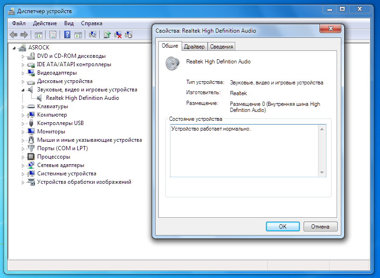Click the Клавиатуры keyboard icon
Image resolution: width=380 pixels, height=278 pixels.
(31, 106)
